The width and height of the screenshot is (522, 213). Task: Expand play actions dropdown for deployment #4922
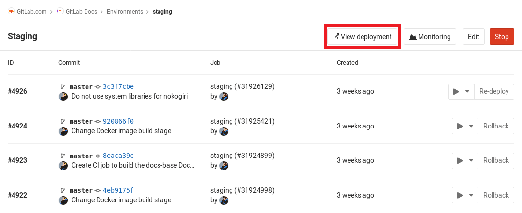pyautogui.click(x=464, y=195)
